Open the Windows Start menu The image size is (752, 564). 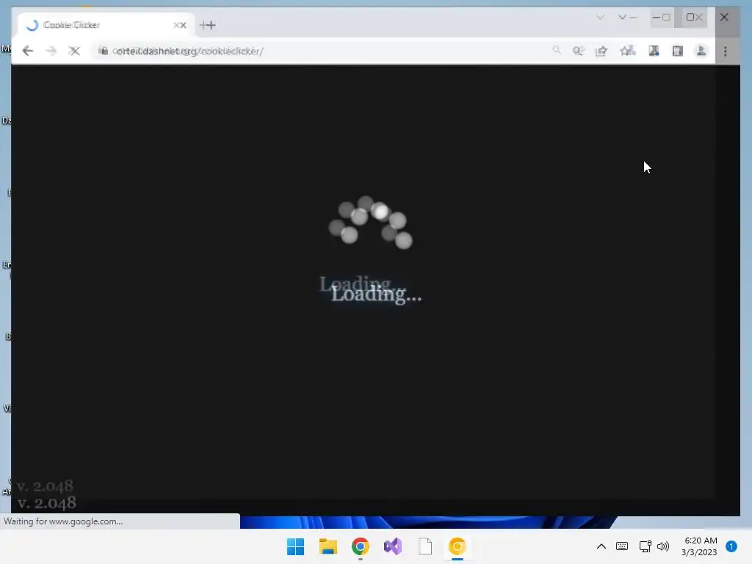coord(295,546)
